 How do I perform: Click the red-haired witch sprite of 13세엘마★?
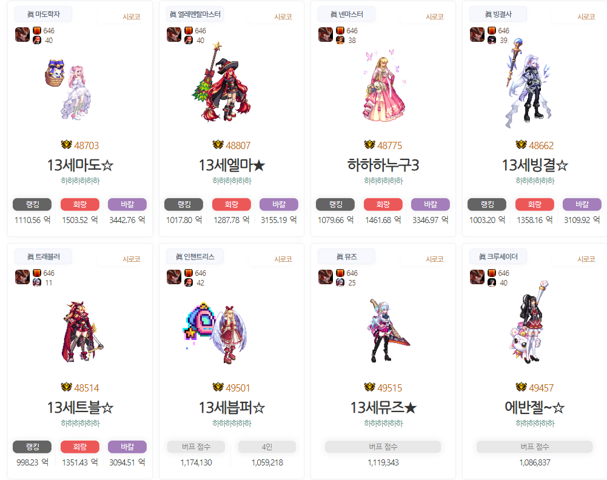(x=221, y=82)
